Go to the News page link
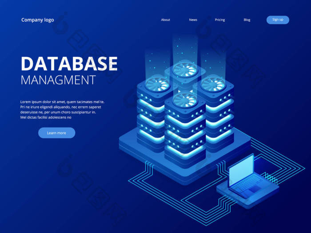Viewport: 311px width, 233px height. (x=193, y=20)
